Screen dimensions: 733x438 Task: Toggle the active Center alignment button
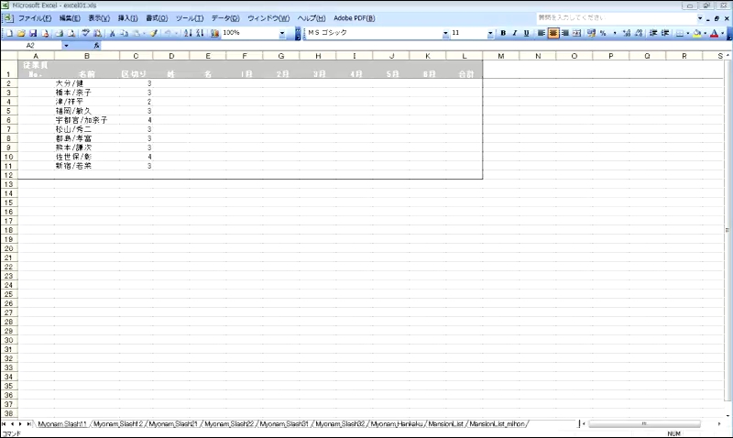pos(552,33)
